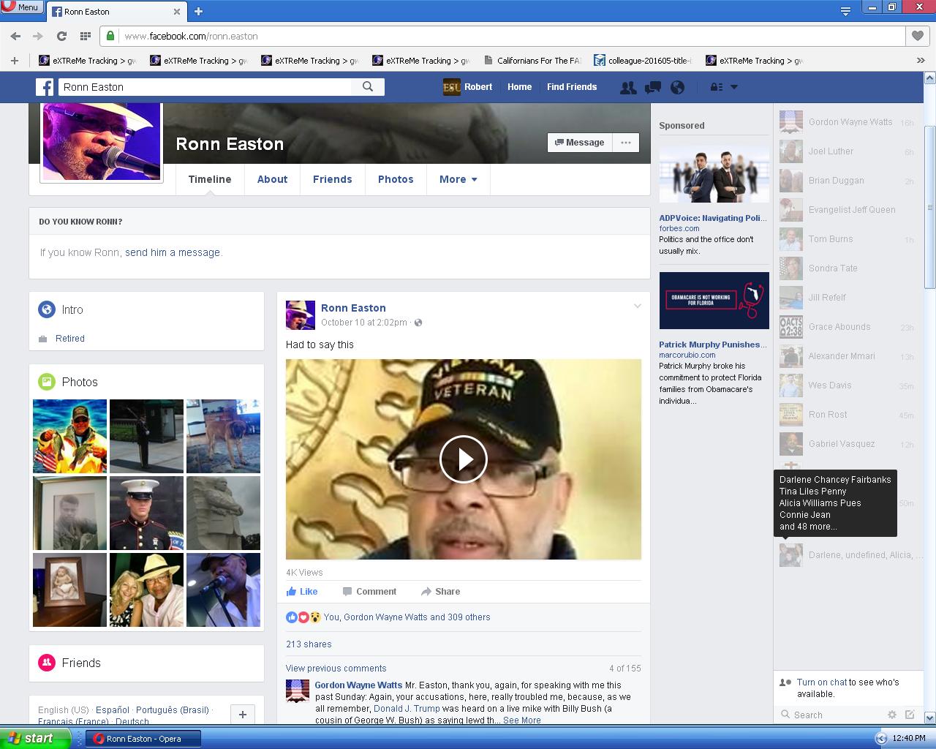Bookmark page with heart icon
Image resolution: width=936 pixels, height=749 pixels.
point(917,36)
